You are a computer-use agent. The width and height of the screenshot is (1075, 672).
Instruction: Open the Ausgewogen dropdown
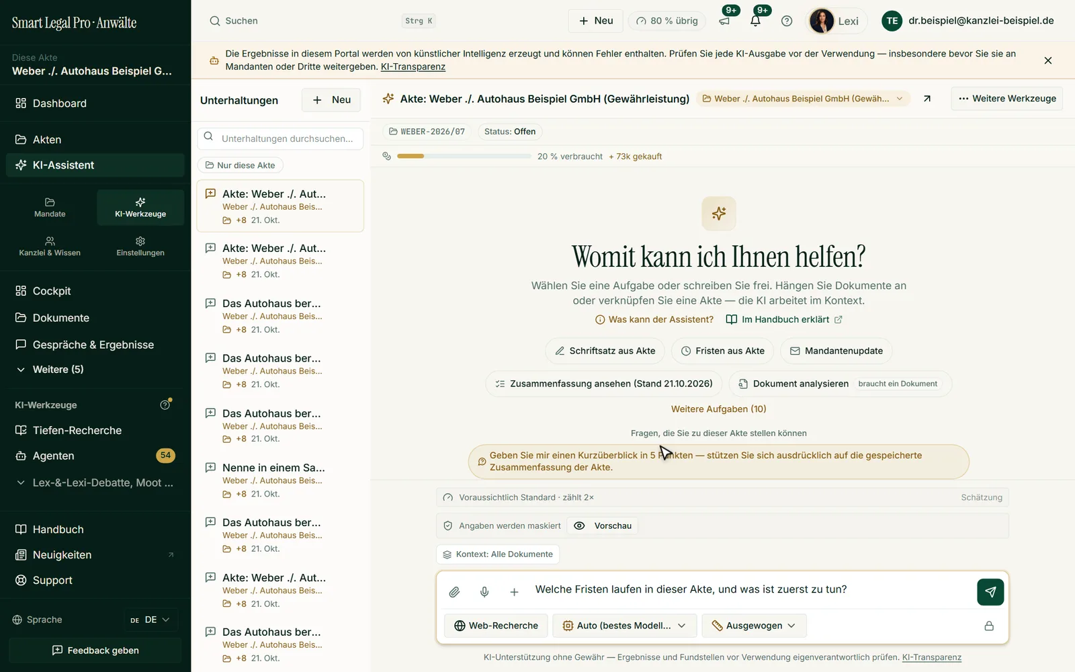click(754, 626)
